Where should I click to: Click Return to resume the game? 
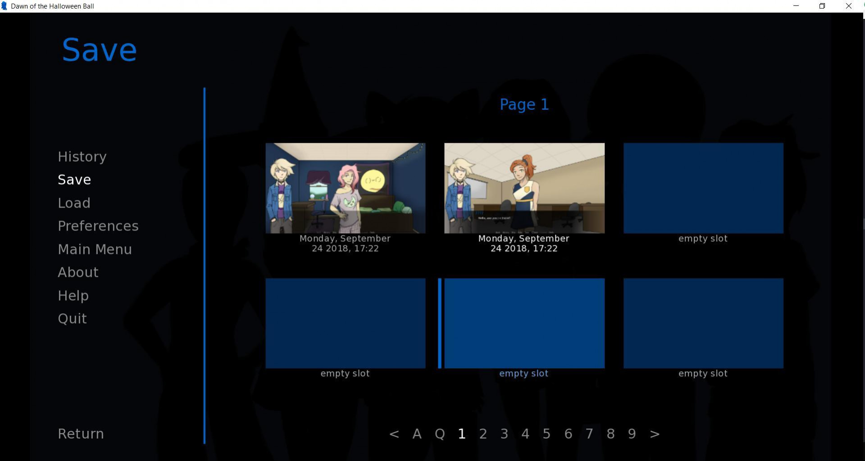pyautogui.click(x=81, y=434)
